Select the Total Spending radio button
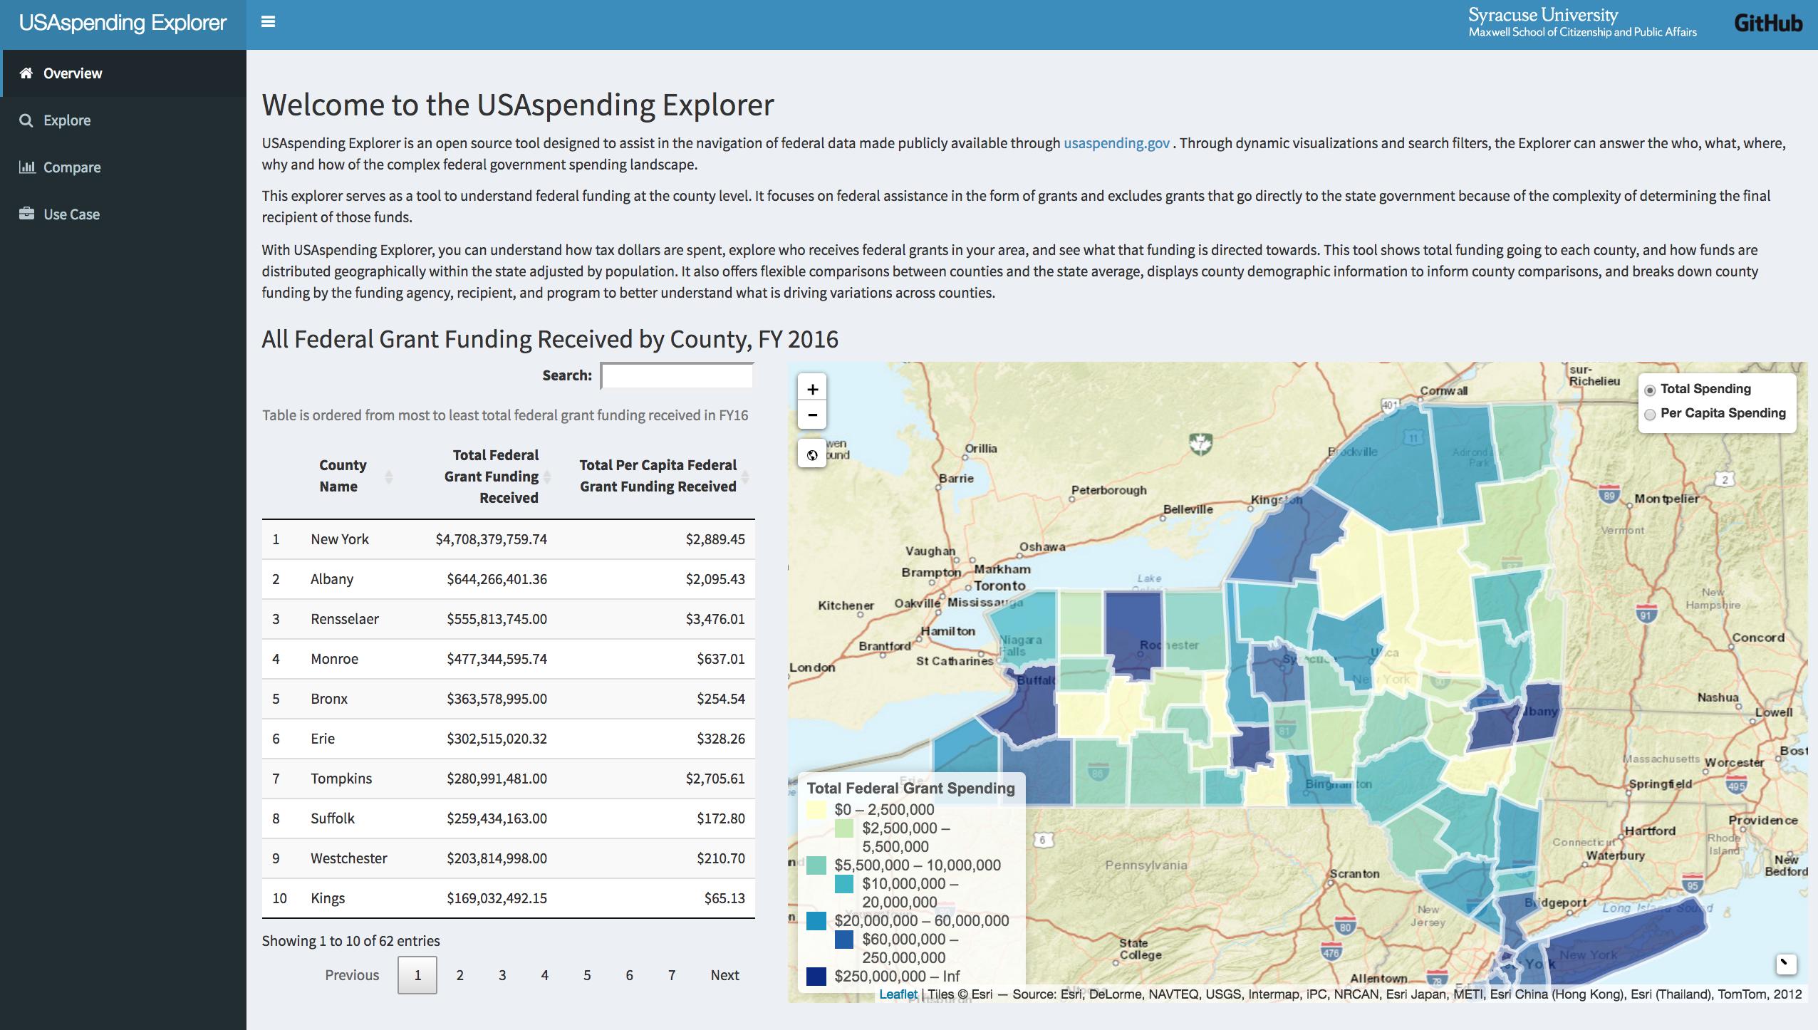Viewport: 1818px width, 1030px height. tap(1650, 390)
